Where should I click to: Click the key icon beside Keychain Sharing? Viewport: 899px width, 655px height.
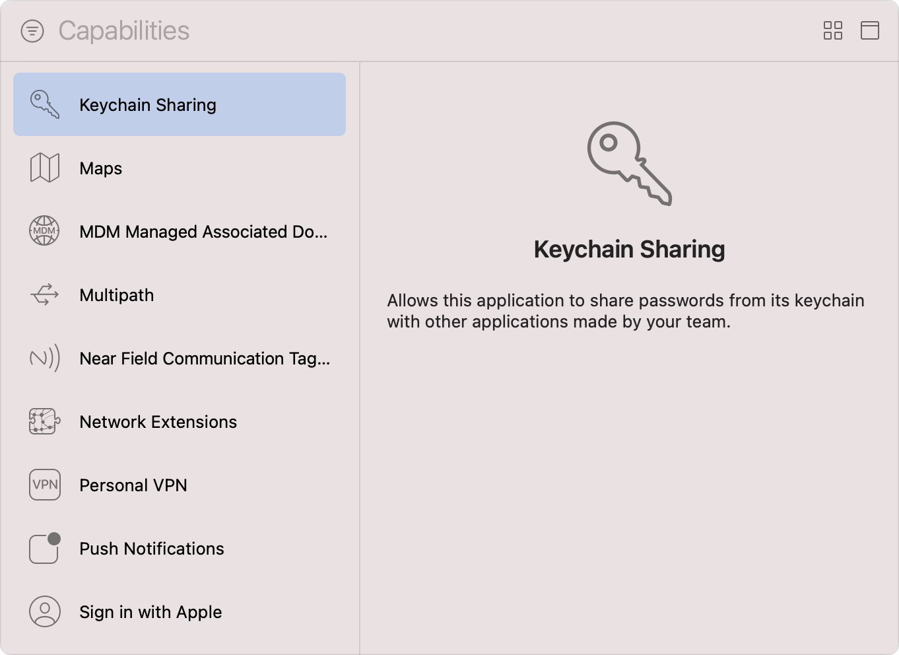click(x=44, y=104)
